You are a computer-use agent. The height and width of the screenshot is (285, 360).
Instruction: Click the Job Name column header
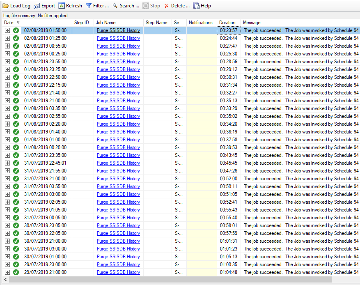[x=119, y=23]
